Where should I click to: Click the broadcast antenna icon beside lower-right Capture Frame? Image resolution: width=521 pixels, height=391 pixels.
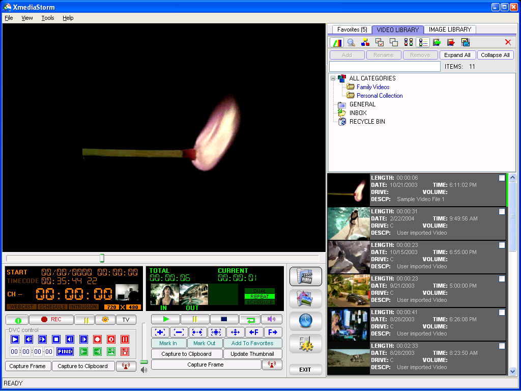272,365
